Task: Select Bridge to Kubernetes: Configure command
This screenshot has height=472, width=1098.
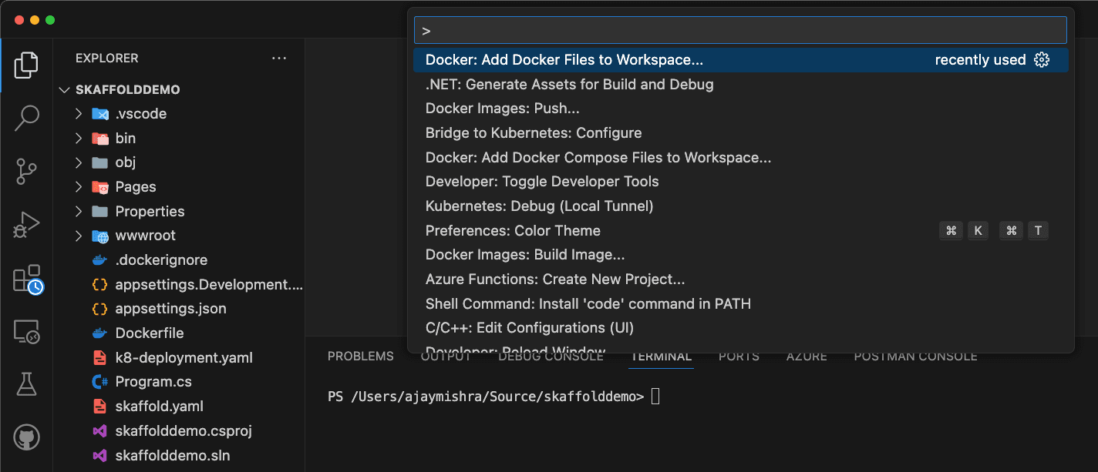Action: point(741,133)
